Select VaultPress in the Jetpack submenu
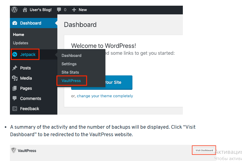The width and height of the screenshot is (242, 161). click(x=71, y=80)
